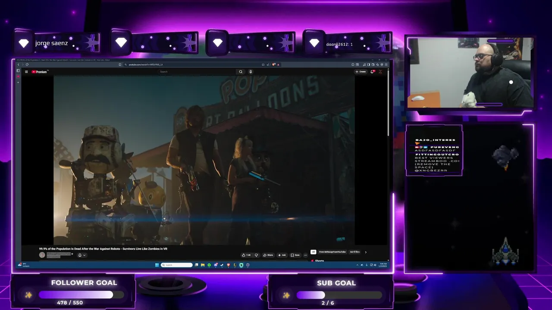The height and width of the screenshot is (310, 552).
Task: Open weather widget on taskbar
Action: point(22,265)
